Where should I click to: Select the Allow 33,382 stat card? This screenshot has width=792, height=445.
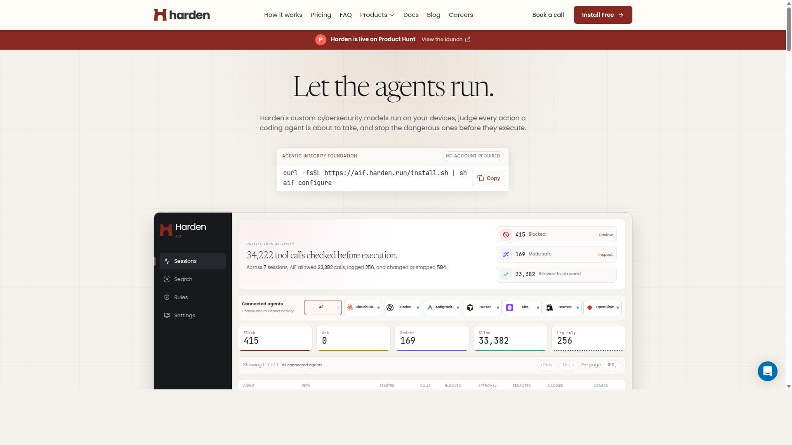pos(510,338)
